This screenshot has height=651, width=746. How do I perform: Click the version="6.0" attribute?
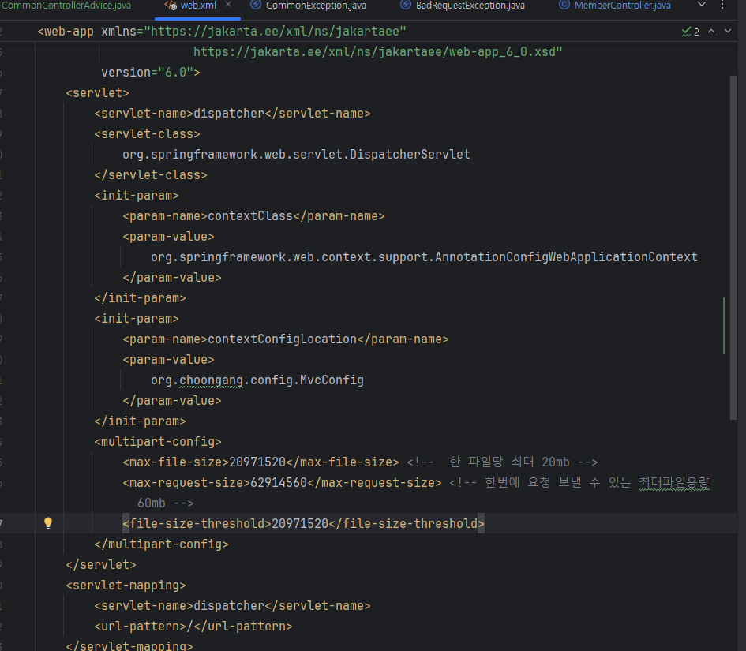click(x=147, y=73)
